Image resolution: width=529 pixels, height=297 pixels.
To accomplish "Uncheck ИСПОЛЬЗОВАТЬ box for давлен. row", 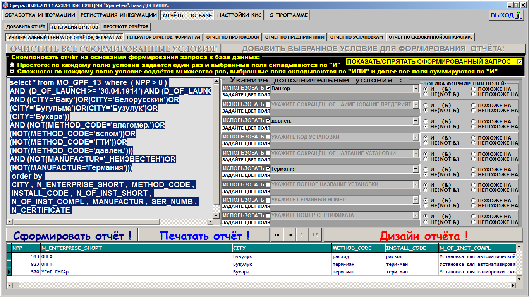I will click(x=268, y=121).
